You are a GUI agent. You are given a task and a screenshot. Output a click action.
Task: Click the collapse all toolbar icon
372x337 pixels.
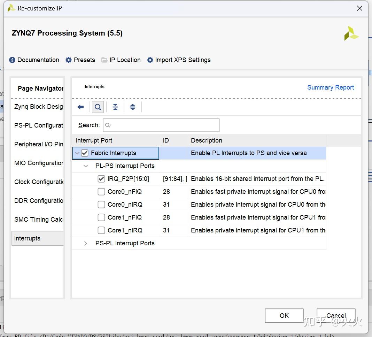click(115, 107)
